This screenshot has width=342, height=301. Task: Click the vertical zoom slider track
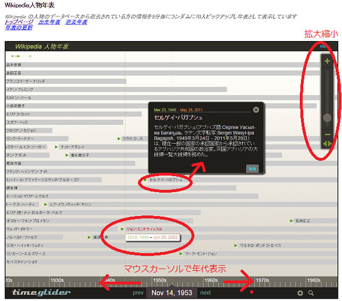click(327, 98)
